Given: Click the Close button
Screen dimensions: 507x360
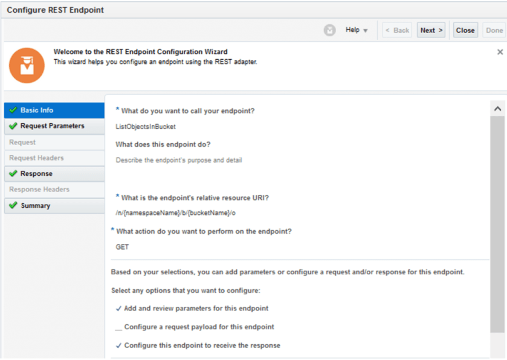Looking at the screenshot, I should 465,30.
